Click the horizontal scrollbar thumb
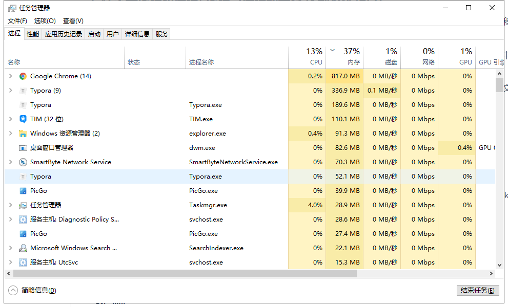 click(x=185, y=273)
